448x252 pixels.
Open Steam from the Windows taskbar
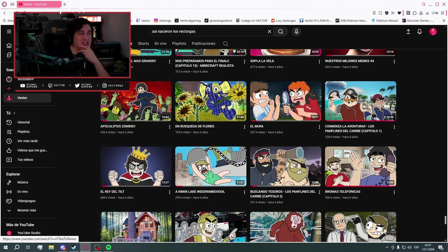coord(74,247)
